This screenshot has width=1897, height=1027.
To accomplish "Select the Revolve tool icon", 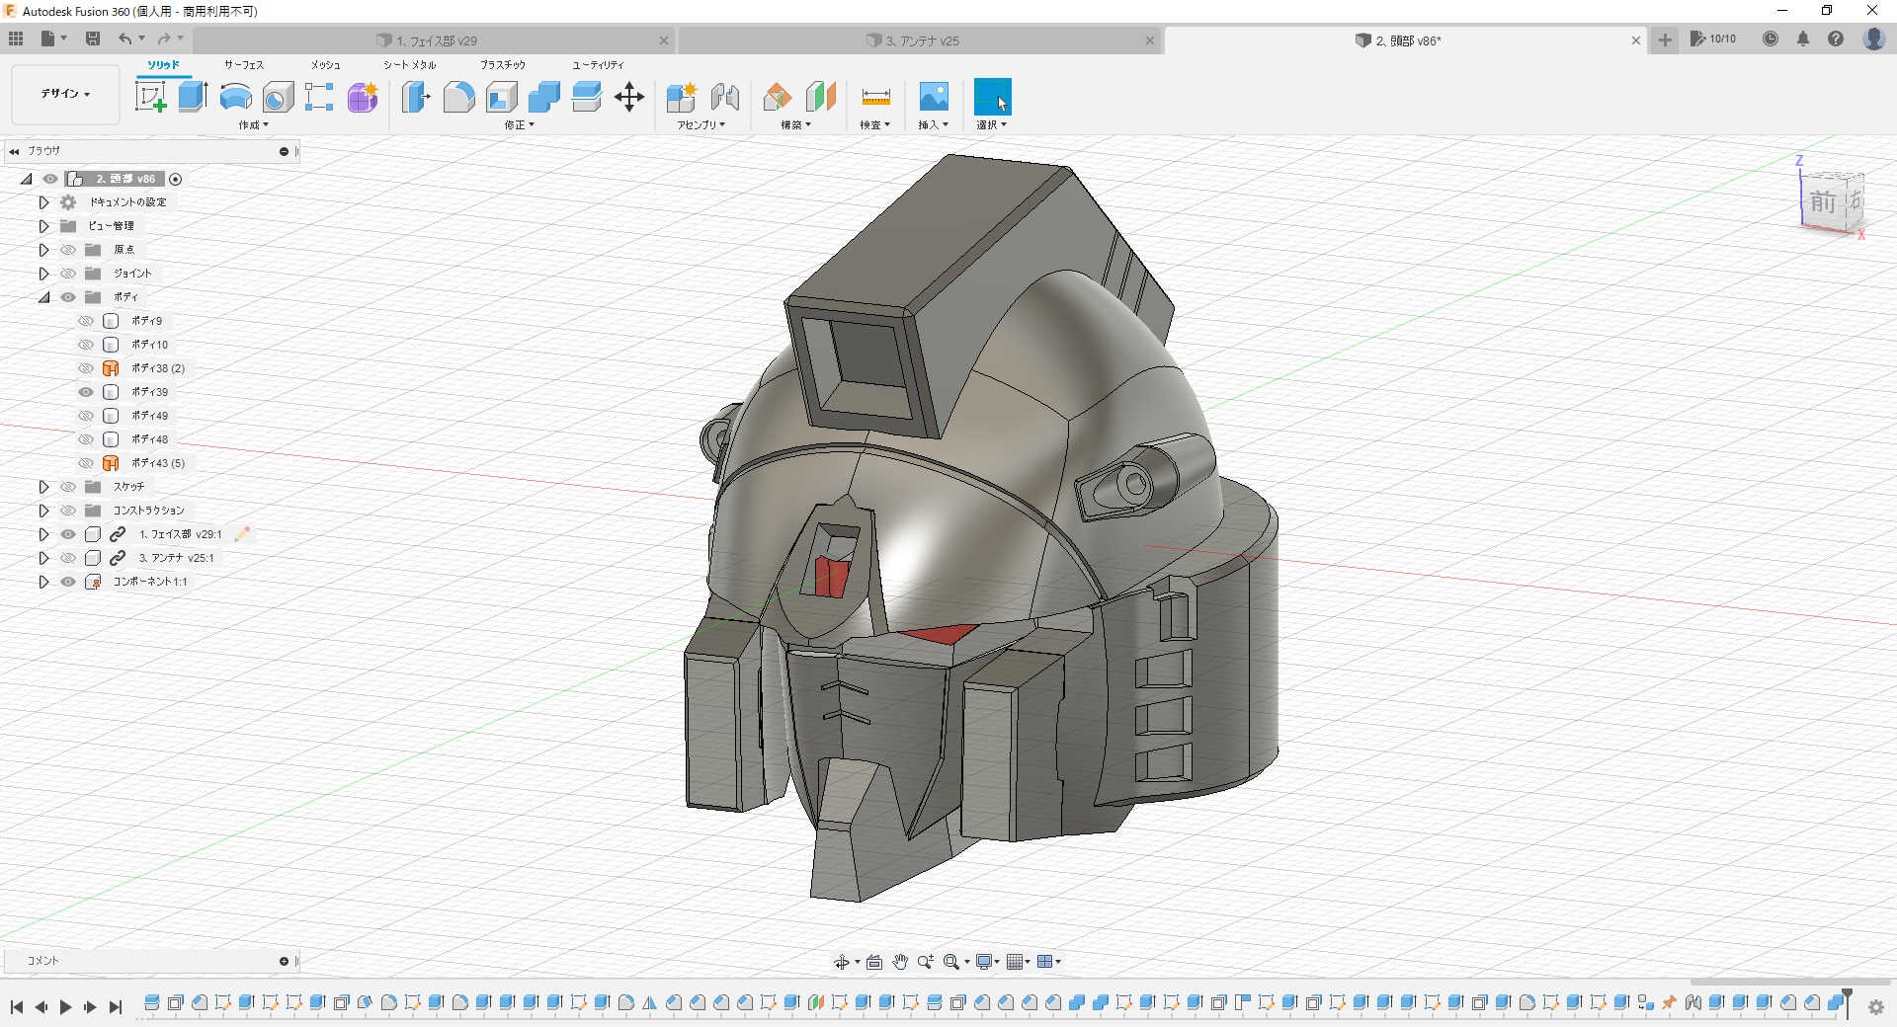I will pos(235,97).
